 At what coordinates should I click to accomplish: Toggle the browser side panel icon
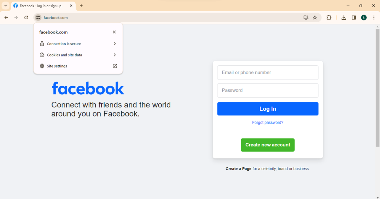[x=354, y=17]
